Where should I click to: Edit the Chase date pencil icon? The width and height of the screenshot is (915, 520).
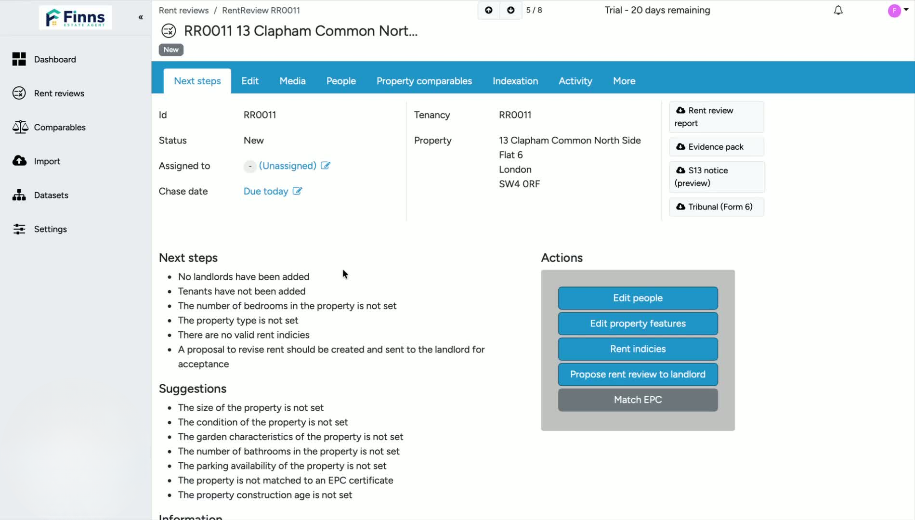[x=297, y=191]
